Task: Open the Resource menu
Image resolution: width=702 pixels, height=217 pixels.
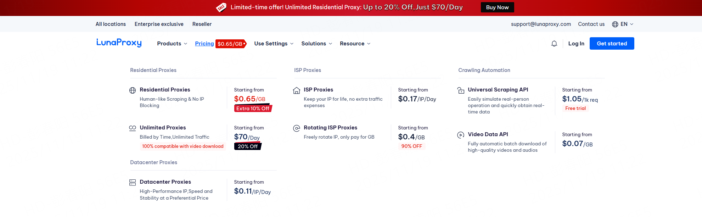Action: [x=355, y=44]
